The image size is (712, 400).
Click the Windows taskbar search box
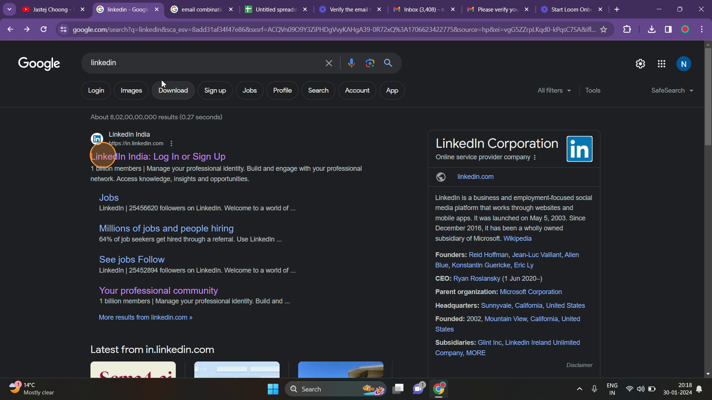click(336, 389)
